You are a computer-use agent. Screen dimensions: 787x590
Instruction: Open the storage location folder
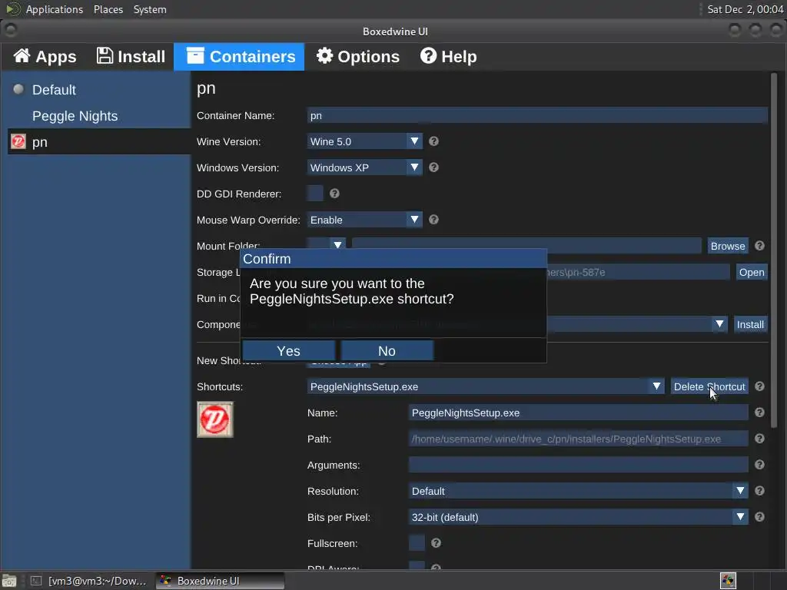tap(752, 272)
